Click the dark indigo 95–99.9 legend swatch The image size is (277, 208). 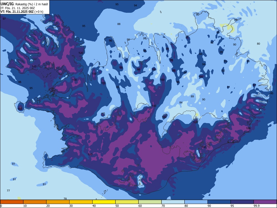pos(242,202)
